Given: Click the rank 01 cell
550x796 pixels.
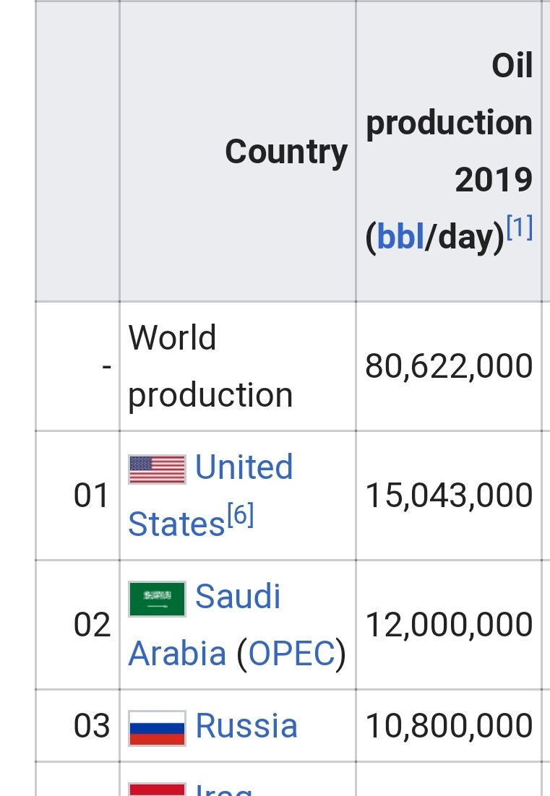Looking at the screenshot, I should coord(91,496).
